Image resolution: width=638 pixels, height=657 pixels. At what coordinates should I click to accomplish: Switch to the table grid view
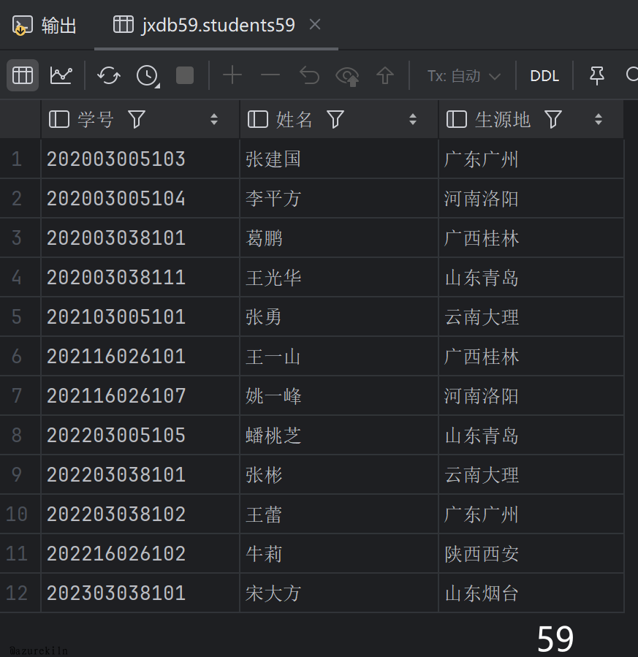(23, 75)
